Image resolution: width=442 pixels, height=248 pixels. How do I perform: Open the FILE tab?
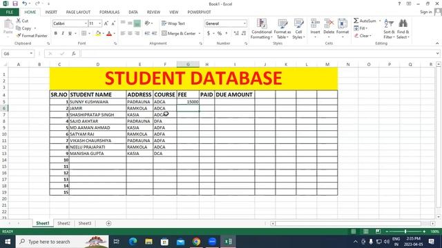coord(10,12)
